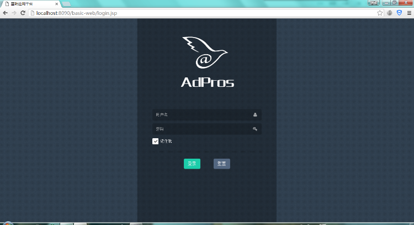Open the Chrome menu hamburger icon
Screen dimensions: 414x225
(x=409, y=13)
